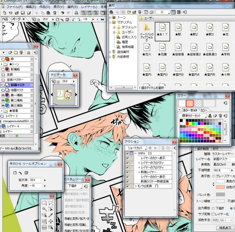This screenshot has width=235, height=232.
Task: Toggle checkbox for 新規レイヤー action
Action: click(128, 172)
